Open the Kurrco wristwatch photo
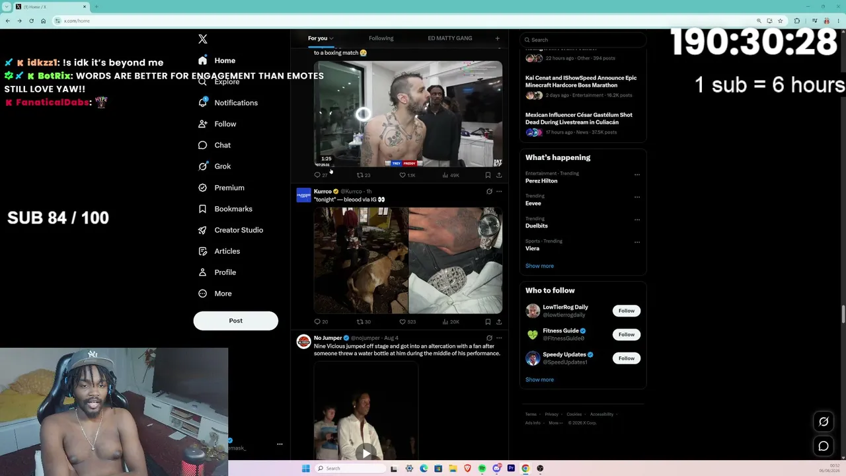846x476 pixels. tap(455, 260)
